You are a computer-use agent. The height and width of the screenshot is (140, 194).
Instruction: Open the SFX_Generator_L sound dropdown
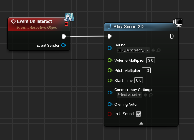pyautogui.click(x=133, y=50)
